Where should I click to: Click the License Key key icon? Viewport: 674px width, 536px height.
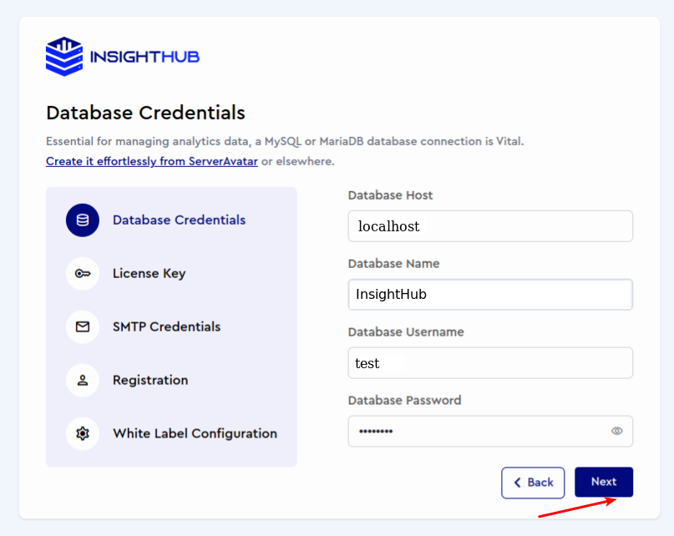coord(83,273)
